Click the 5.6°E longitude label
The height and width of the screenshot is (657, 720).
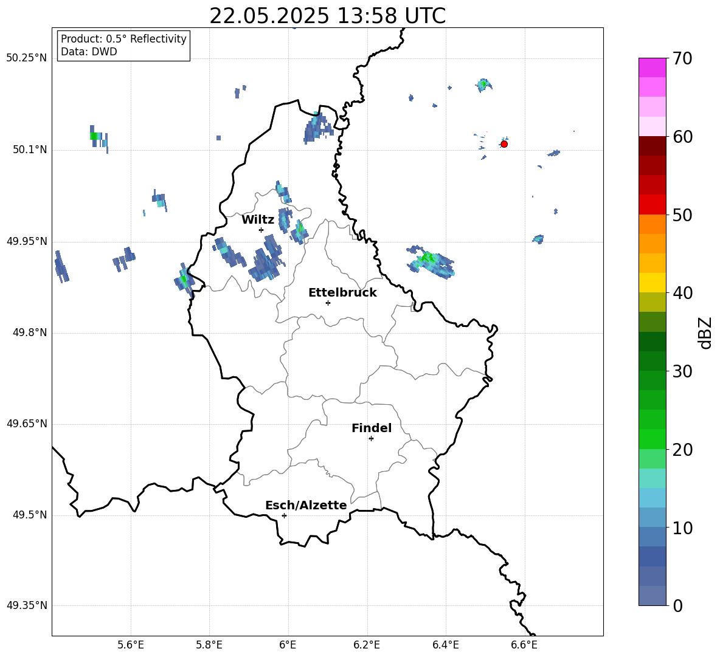[131, 645]
